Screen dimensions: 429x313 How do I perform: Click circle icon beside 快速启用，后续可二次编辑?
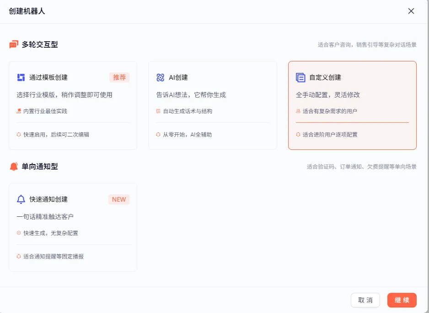(19, 134)
